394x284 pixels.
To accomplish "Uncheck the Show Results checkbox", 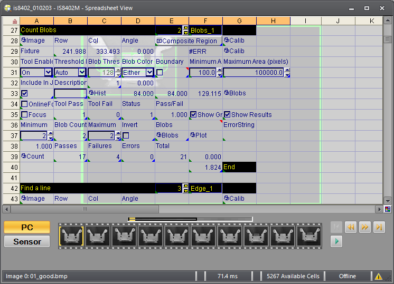I will coord(227,114).
